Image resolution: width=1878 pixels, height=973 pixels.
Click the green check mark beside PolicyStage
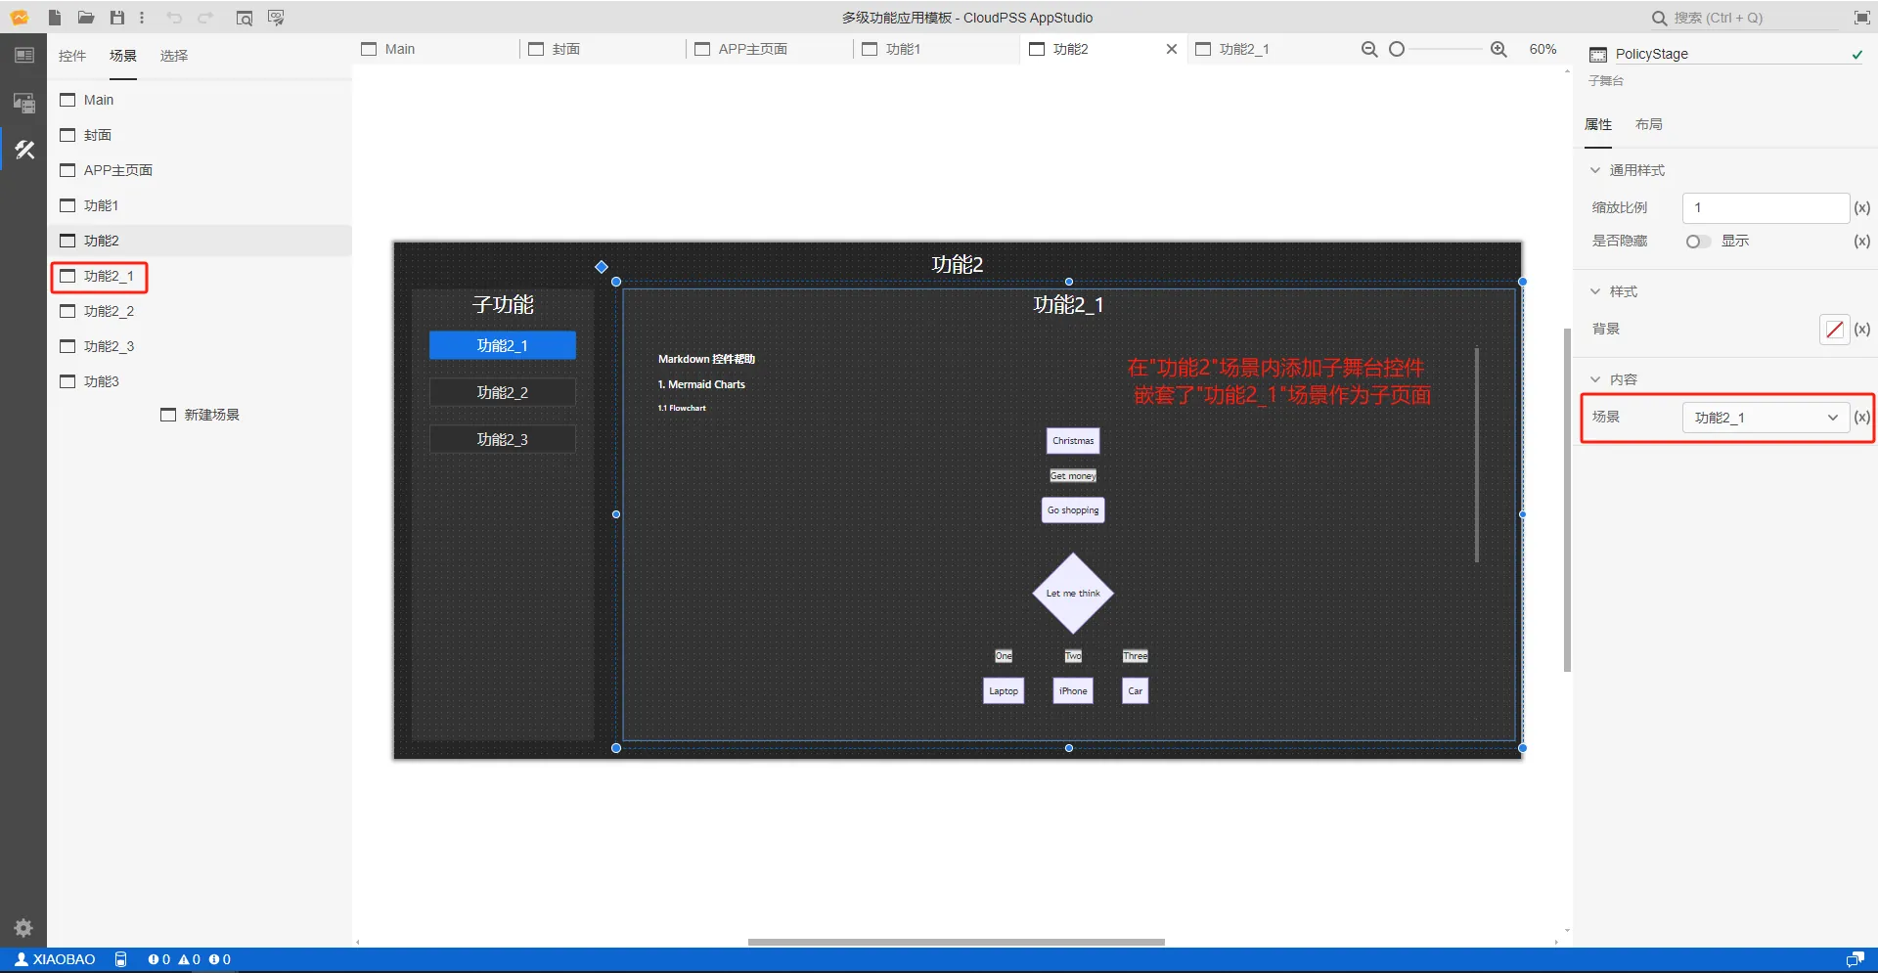(1856, 55)
